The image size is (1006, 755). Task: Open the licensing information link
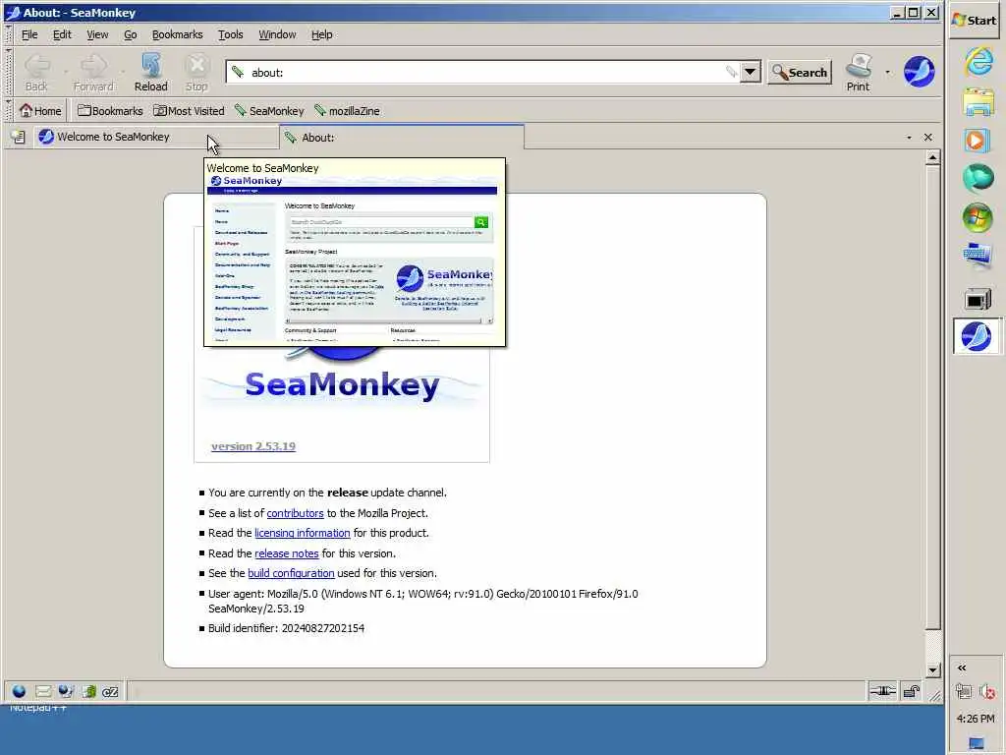[x=303, y=533]
